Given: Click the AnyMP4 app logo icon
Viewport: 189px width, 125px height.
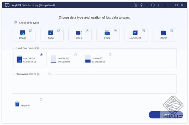Looking at the screenshot, I should pos(7,5).
